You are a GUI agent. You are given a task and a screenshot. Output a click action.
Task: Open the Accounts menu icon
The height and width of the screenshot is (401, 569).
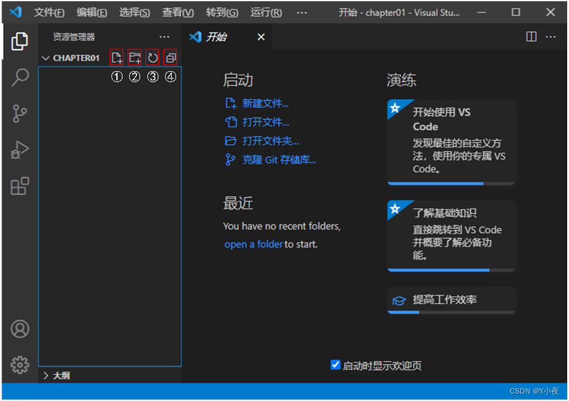pyautogui.click(x=19, y=329)
